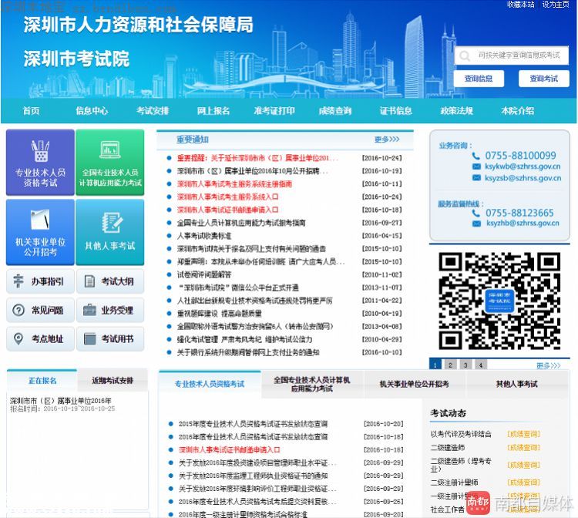578x518 pixels.
Task: Open 信息中心 in the navigation bar
Action: 92,110
